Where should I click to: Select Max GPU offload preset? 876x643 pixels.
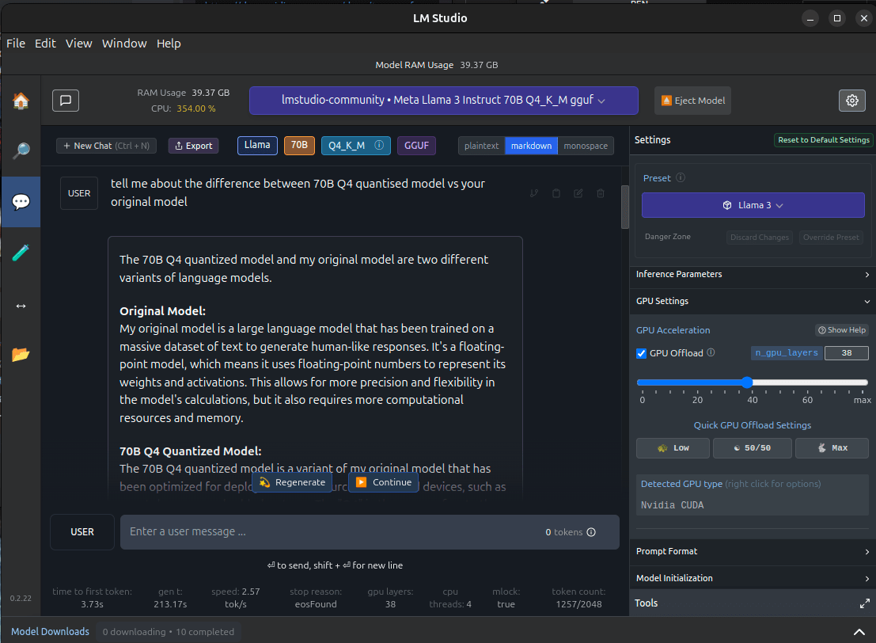tap(832, 448)
